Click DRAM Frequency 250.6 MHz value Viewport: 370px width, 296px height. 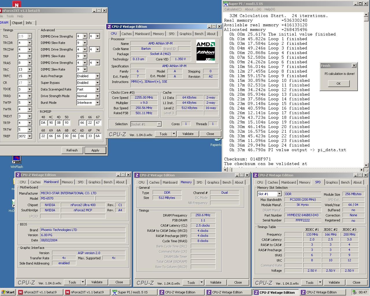pos(203,215)
